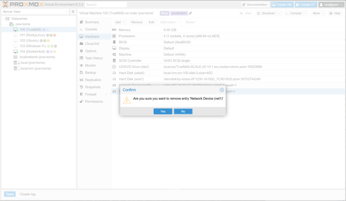Click the pencil icon to edit tags

click(190, 13)
